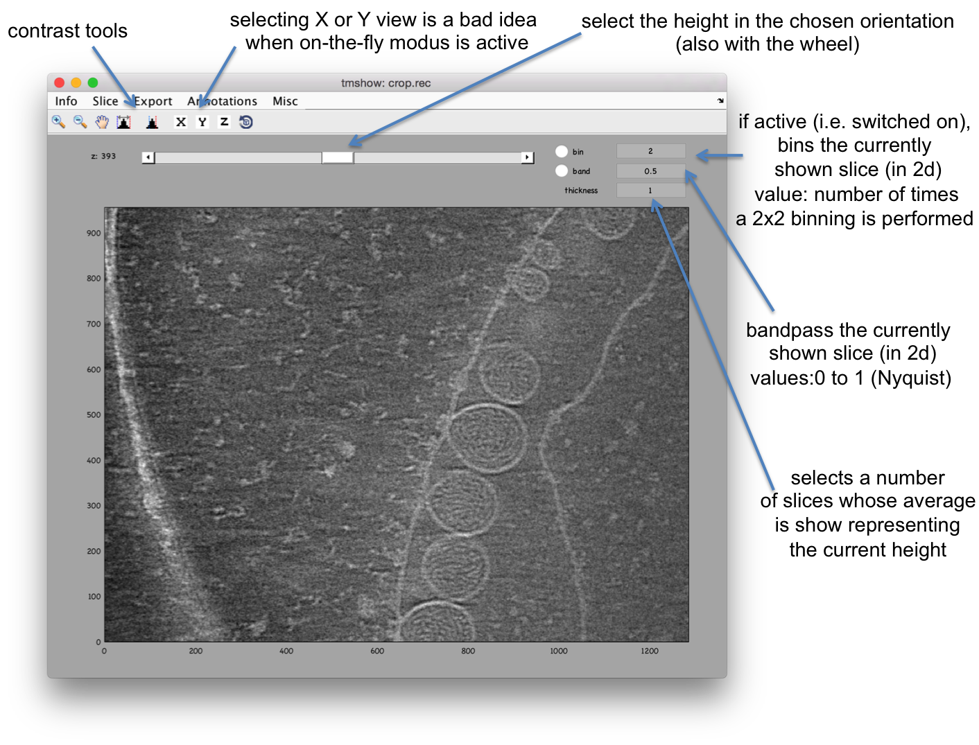Open the Misc menu
Viewport: 979px width, 745px height.
pos(285,101)
